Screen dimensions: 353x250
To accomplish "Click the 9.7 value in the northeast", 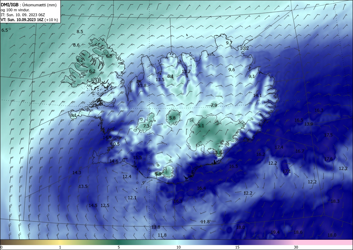I will (229, 43).
